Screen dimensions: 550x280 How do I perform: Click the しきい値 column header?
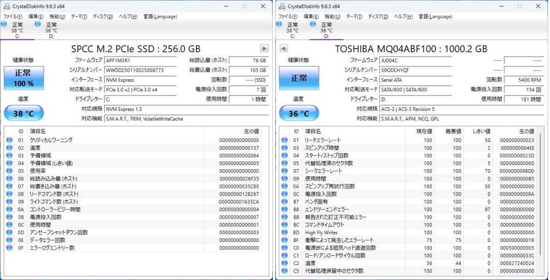[x=481, y=132]
